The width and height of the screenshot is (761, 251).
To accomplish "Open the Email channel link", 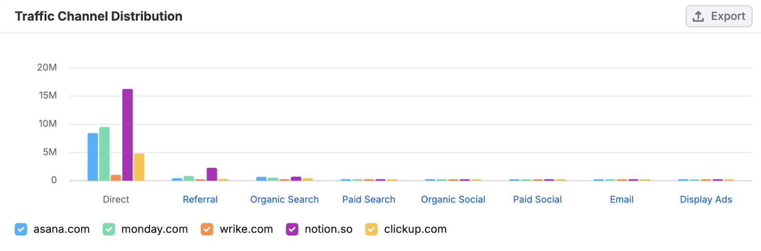I will pos(622,200).
